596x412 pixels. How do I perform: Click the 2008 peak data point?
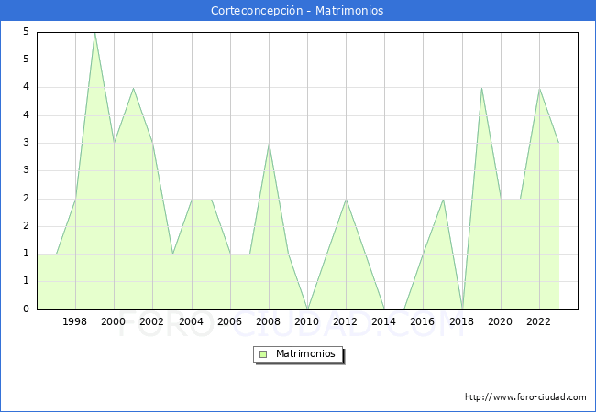(x=269, y=144)
